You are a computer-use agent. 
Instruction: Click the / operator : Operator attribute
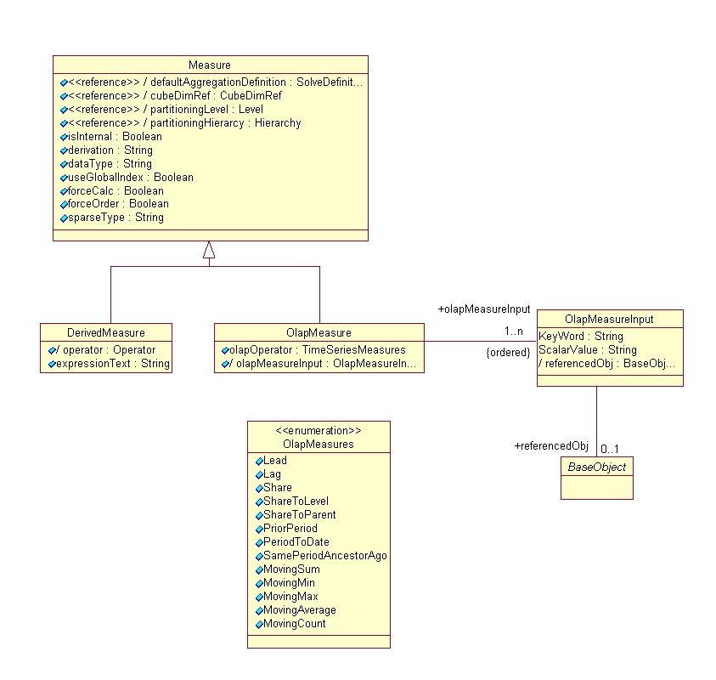click(x=105, y=350)
